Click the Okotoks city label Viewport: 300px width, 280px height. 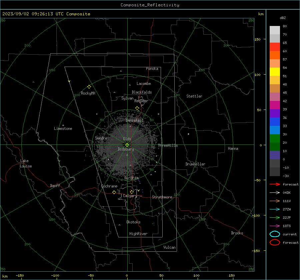[133, 222]
